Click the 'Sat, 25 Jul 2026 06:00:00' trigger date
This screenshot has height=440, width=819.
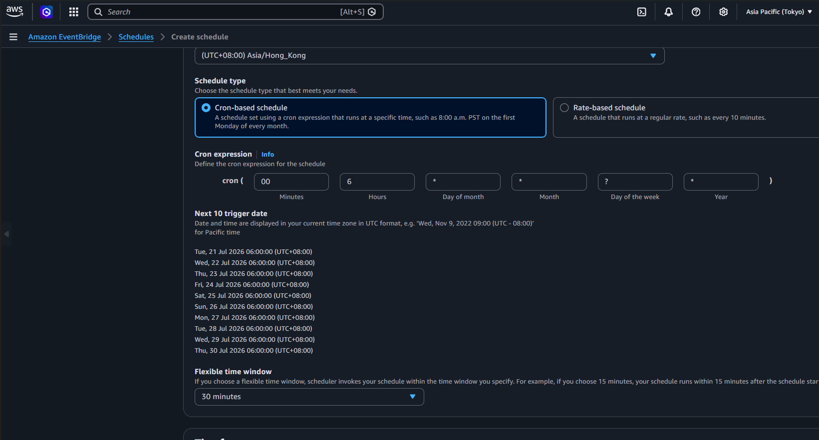tap(253, 296)
